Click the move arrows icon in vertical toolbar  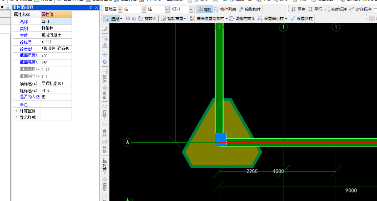click(105, 54)
